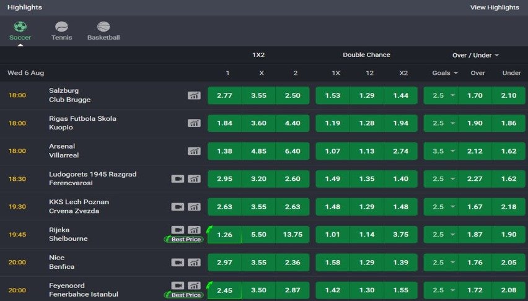Select the Basketball icon
The height and width of the screenshot is (301, 528).
[x=103, y=26]
